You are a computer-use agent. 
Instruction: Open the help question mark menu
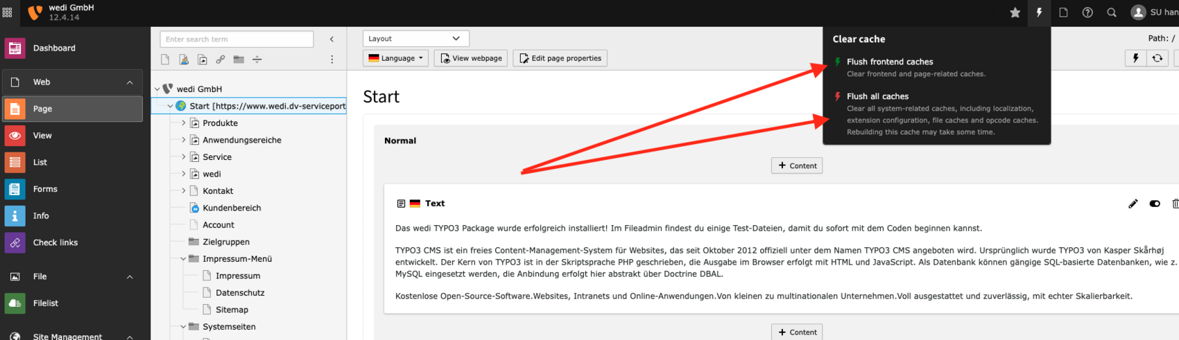[1087, 12]
